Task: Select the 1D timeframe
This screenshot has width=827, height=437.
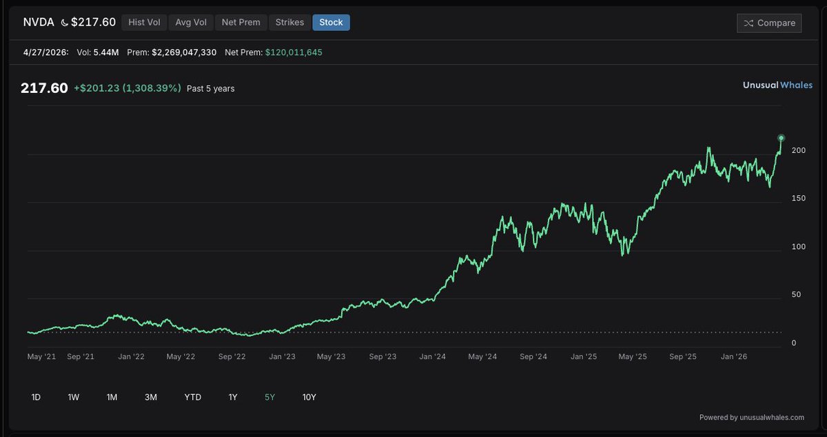Action: pyautogui.click(x=35, y=397)
